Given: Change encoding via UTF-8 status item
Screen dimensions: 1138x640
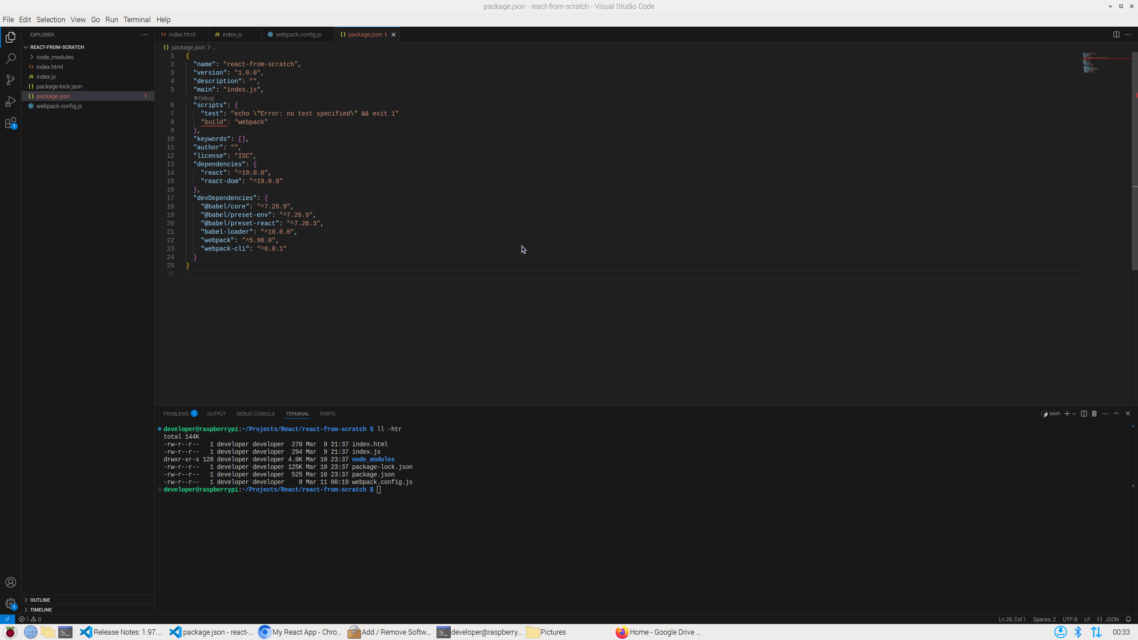Looking at the screenshot, I should 1070,619.
